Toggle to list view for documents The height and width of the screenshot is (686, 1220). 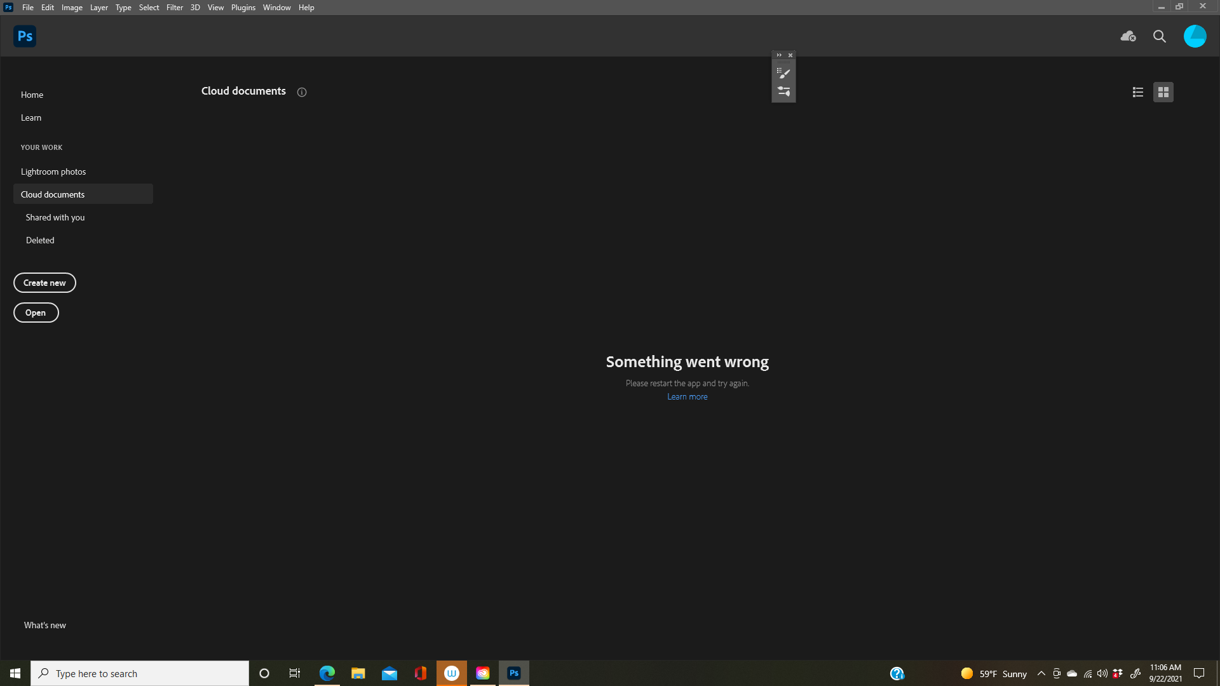pyautogui.click(x=1138, y=91)
